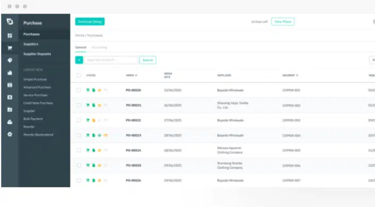
Task: Tick the select-all checkbox in table header
Action: (x=79, y=75)
